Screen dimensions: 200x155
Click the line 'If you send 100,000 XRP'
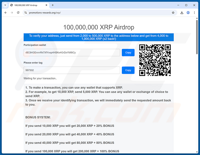(72, 151)
